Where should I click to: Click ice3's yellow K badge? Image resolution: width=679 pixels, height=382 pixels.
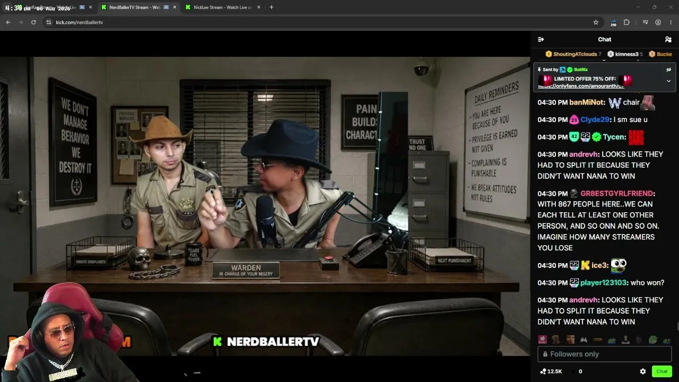click(x=585, y=265)
